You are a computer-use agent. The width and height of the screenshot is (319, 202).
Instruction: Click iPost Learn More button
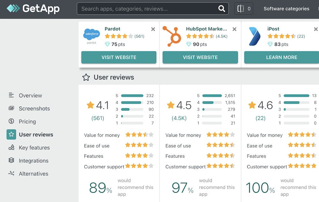tap(281, 57)
